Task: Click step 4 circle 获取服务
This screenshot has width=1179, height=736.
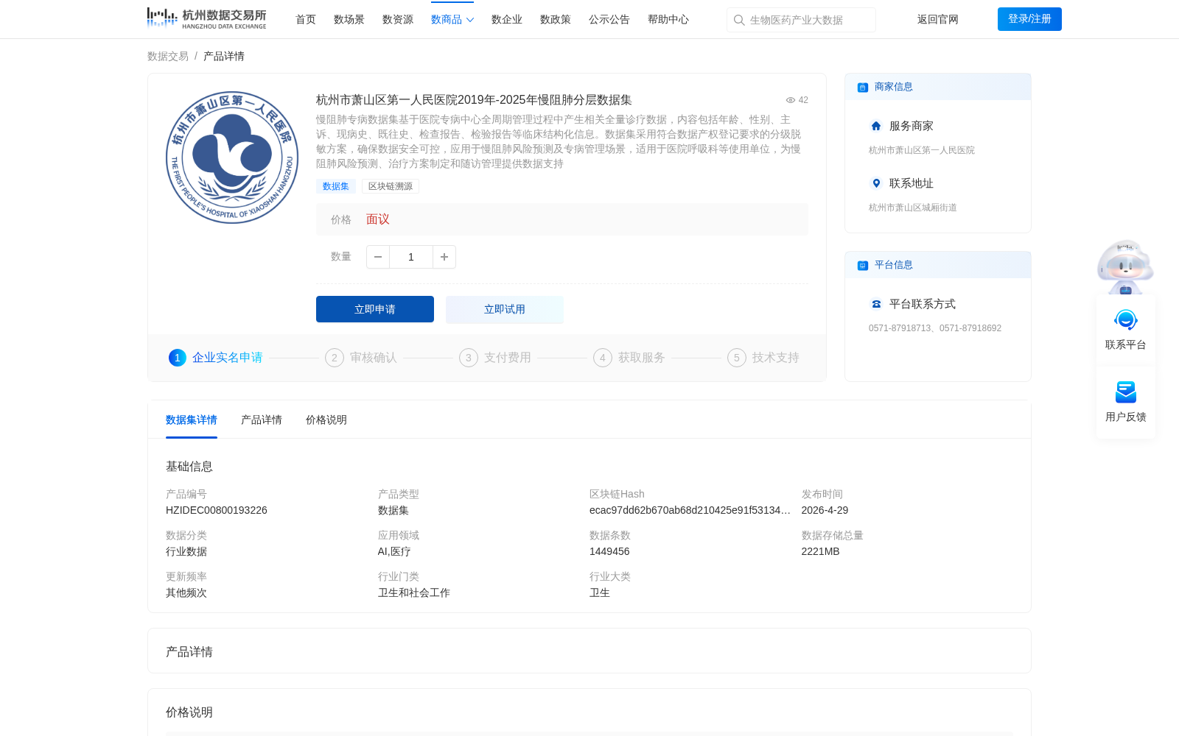Action: pyautogui.click(x=603, y=358)
